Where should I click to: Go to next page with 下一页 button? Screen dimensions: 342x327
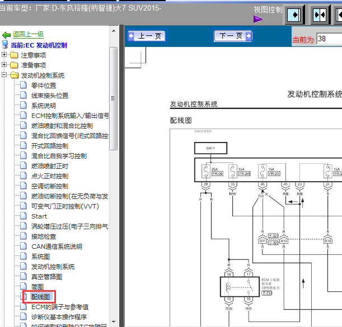pos(233,36)
